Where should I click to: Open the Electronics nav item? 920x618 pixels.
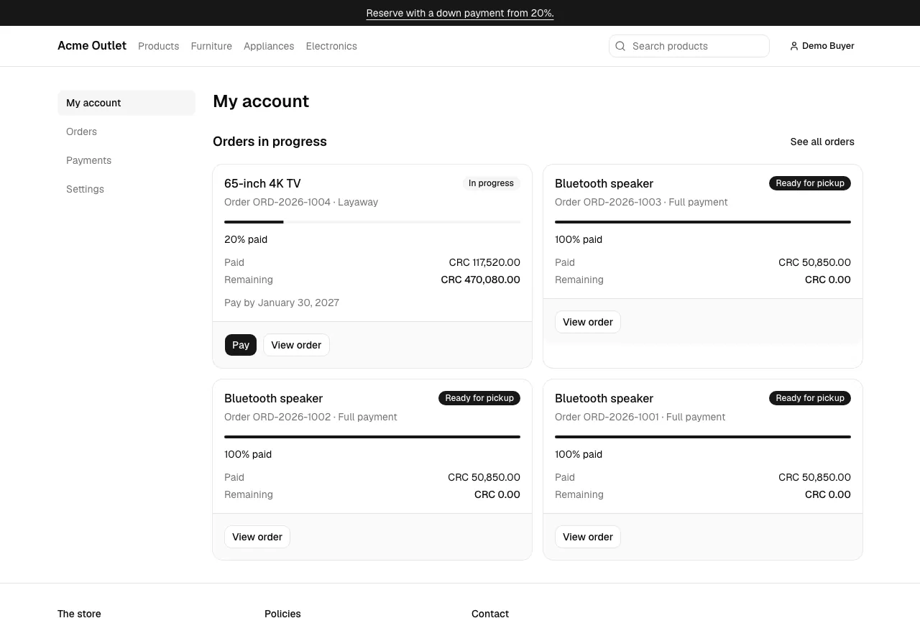point(331,46)
